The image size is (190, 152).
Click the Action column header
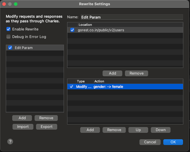(138, 81)
